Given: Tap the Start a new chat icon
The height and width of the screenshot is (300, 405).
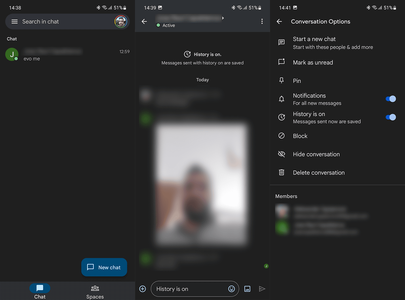Looking at the screenshot, I should point(281,42).
